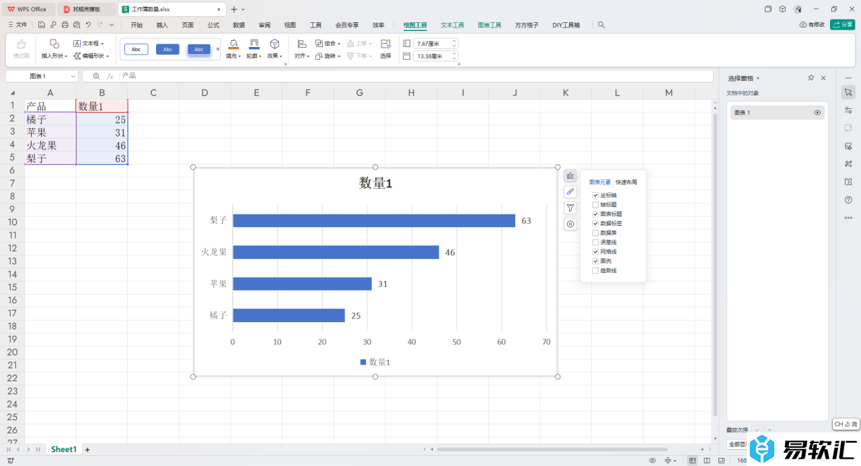This screenshot has height=466, width=861.
Task: Switch to the 开始 ribbon tab
Action: [x=137, y=25]
